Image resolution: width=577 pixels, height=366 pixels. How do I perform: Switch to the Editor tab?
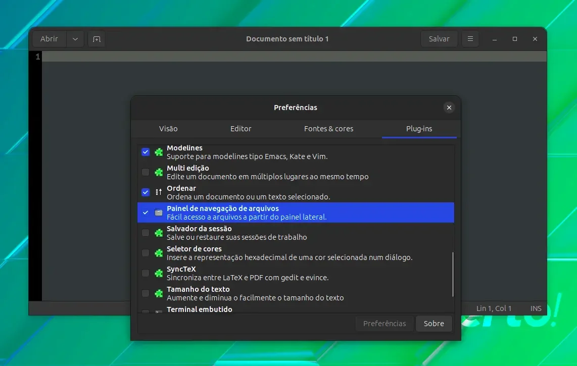coord(241,129)
